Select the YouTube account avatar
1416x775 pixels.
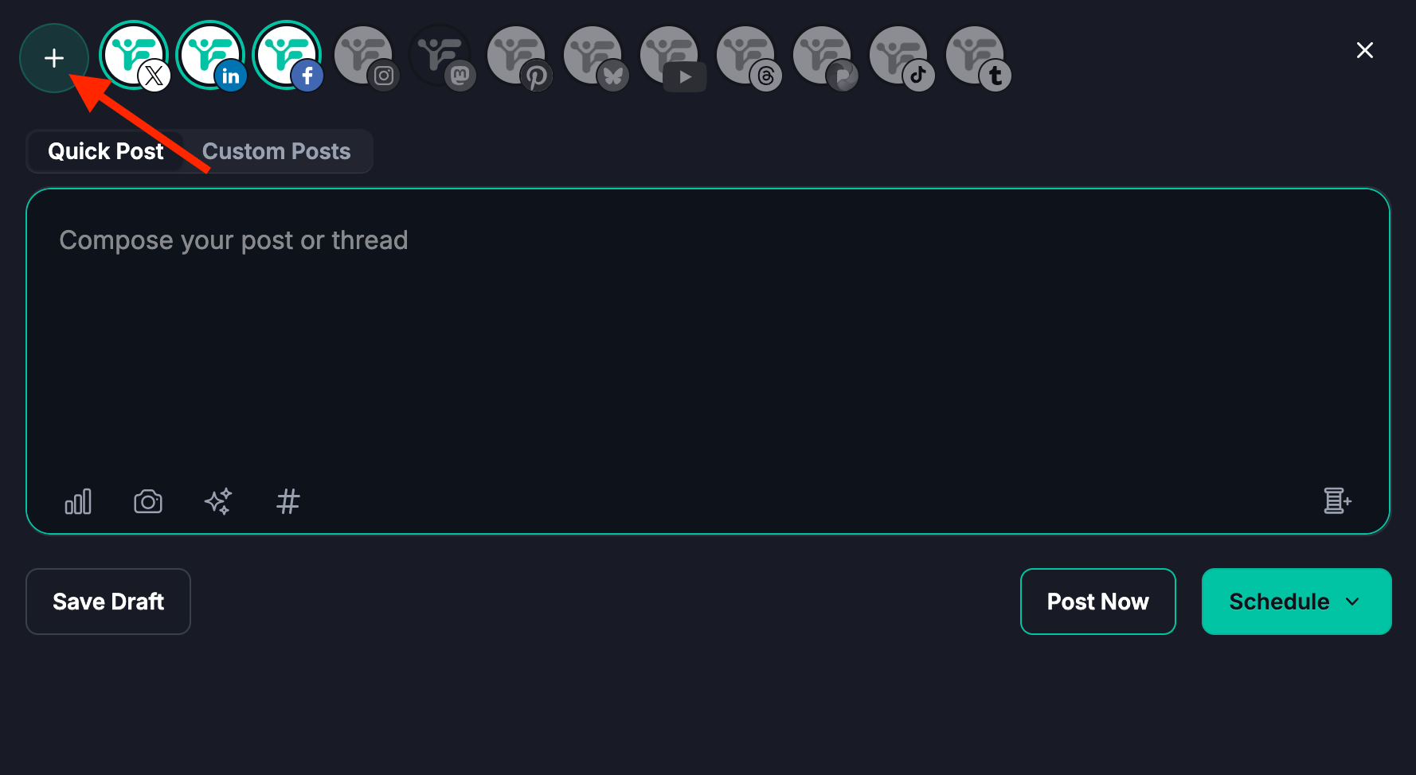669,56
